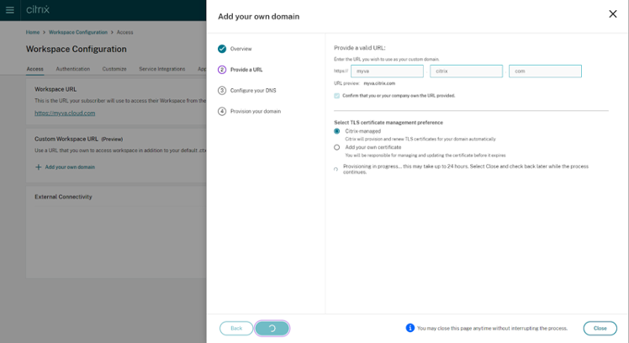Viewport: 629px width, 343px height.
Task: Open the hamburger navigation menu
Action: tap(9, 10)
